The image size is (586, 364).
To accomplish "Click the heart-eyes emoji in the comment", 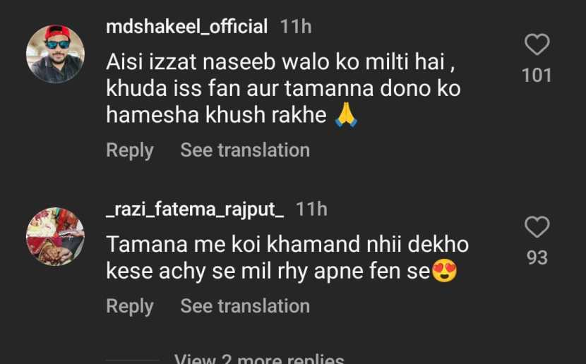I will [444, 272].
